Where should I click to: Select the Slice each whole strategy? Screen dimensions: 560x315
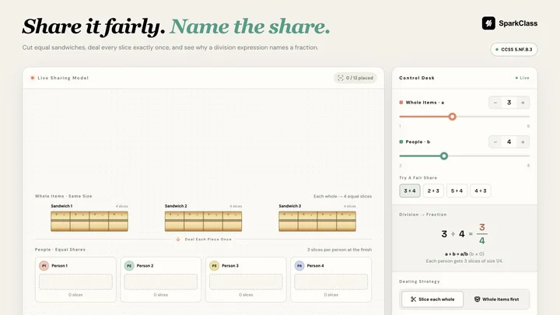432,299
